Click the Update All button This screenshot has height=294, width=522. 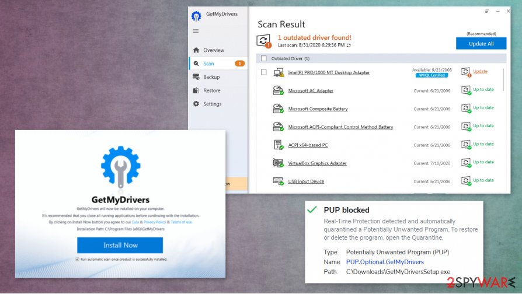[x=481, y=44]
